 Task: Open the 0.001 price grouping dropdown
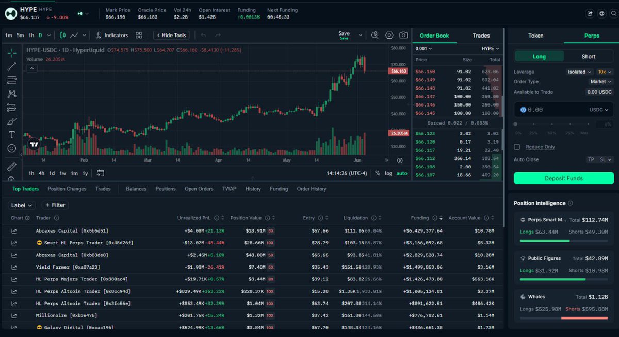click(x=423, y=49)
